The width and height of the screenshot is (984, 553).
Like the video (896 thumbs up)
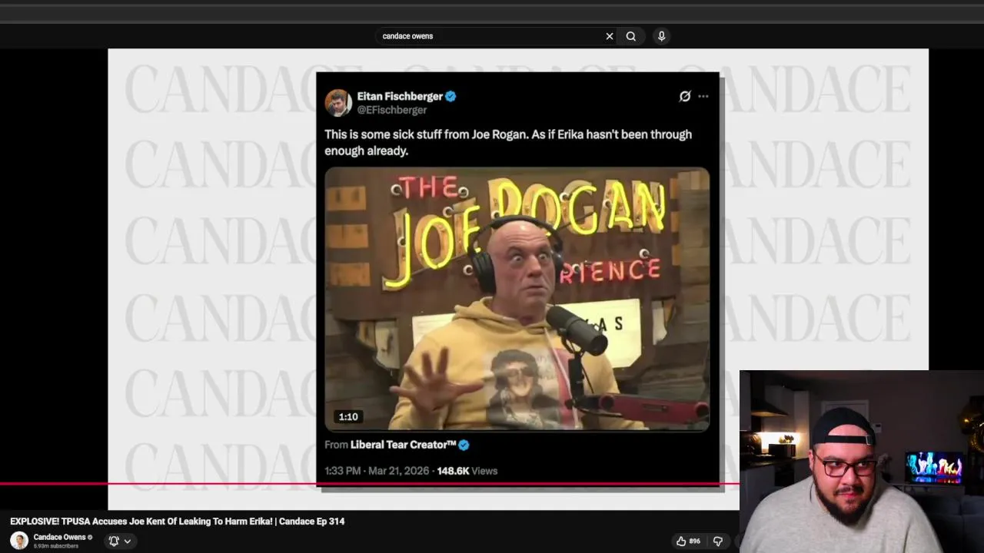tap(688, 541)
